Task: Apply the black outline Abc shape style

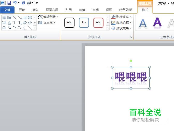Action: tap(69, 22)
